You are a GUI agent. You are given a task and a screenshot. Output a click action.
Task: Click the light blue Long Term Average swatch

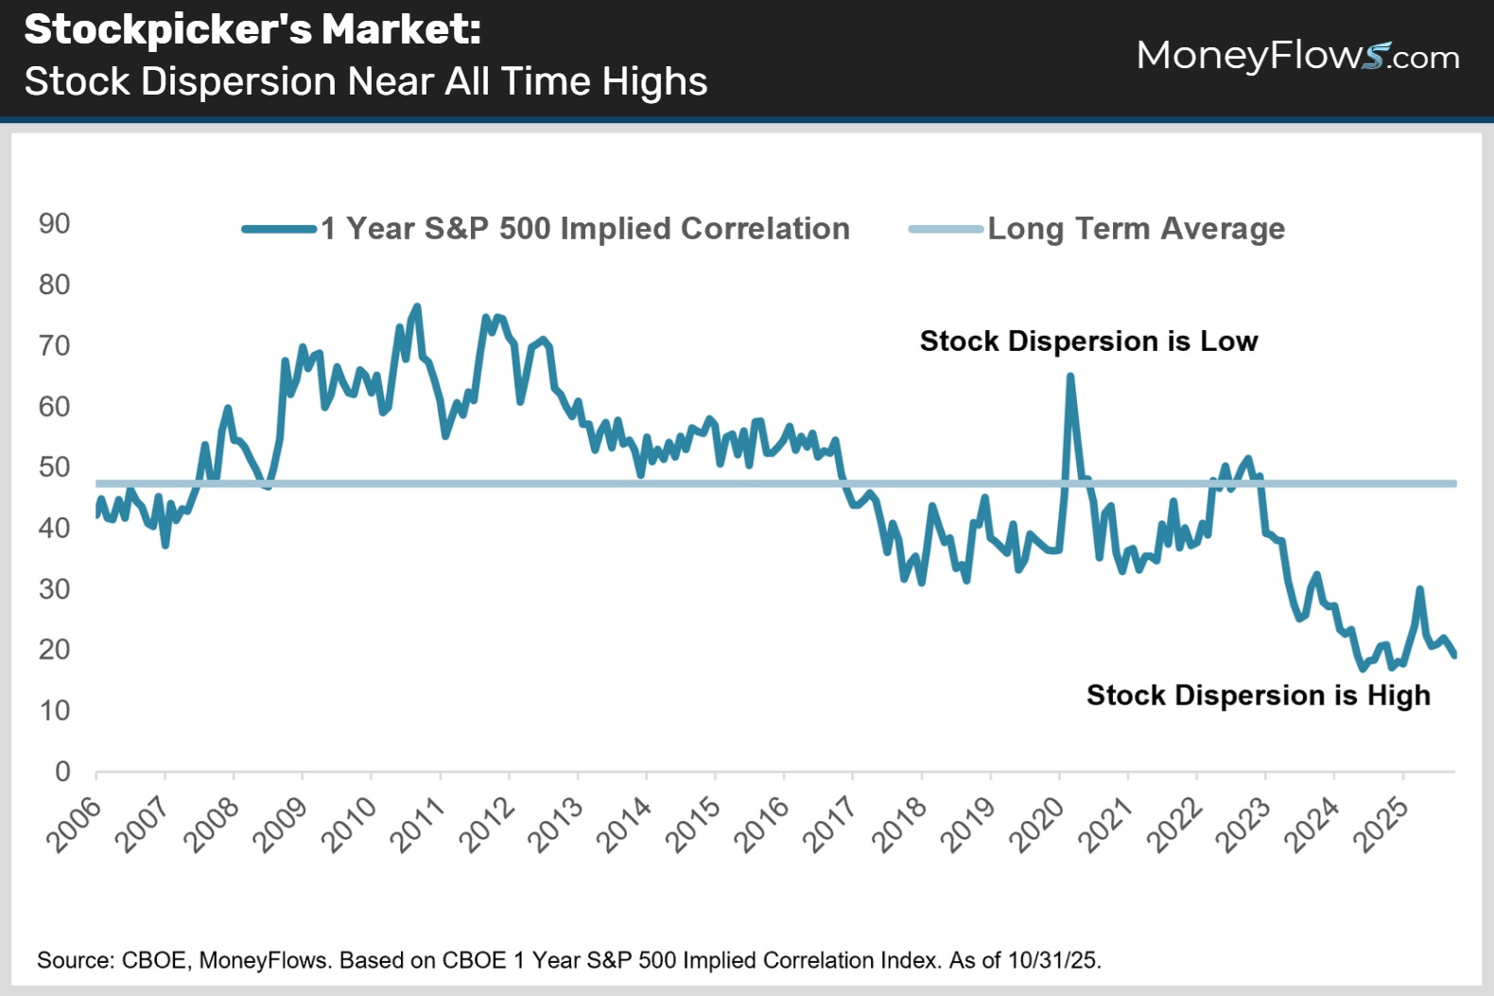click(x=946, y=229)
